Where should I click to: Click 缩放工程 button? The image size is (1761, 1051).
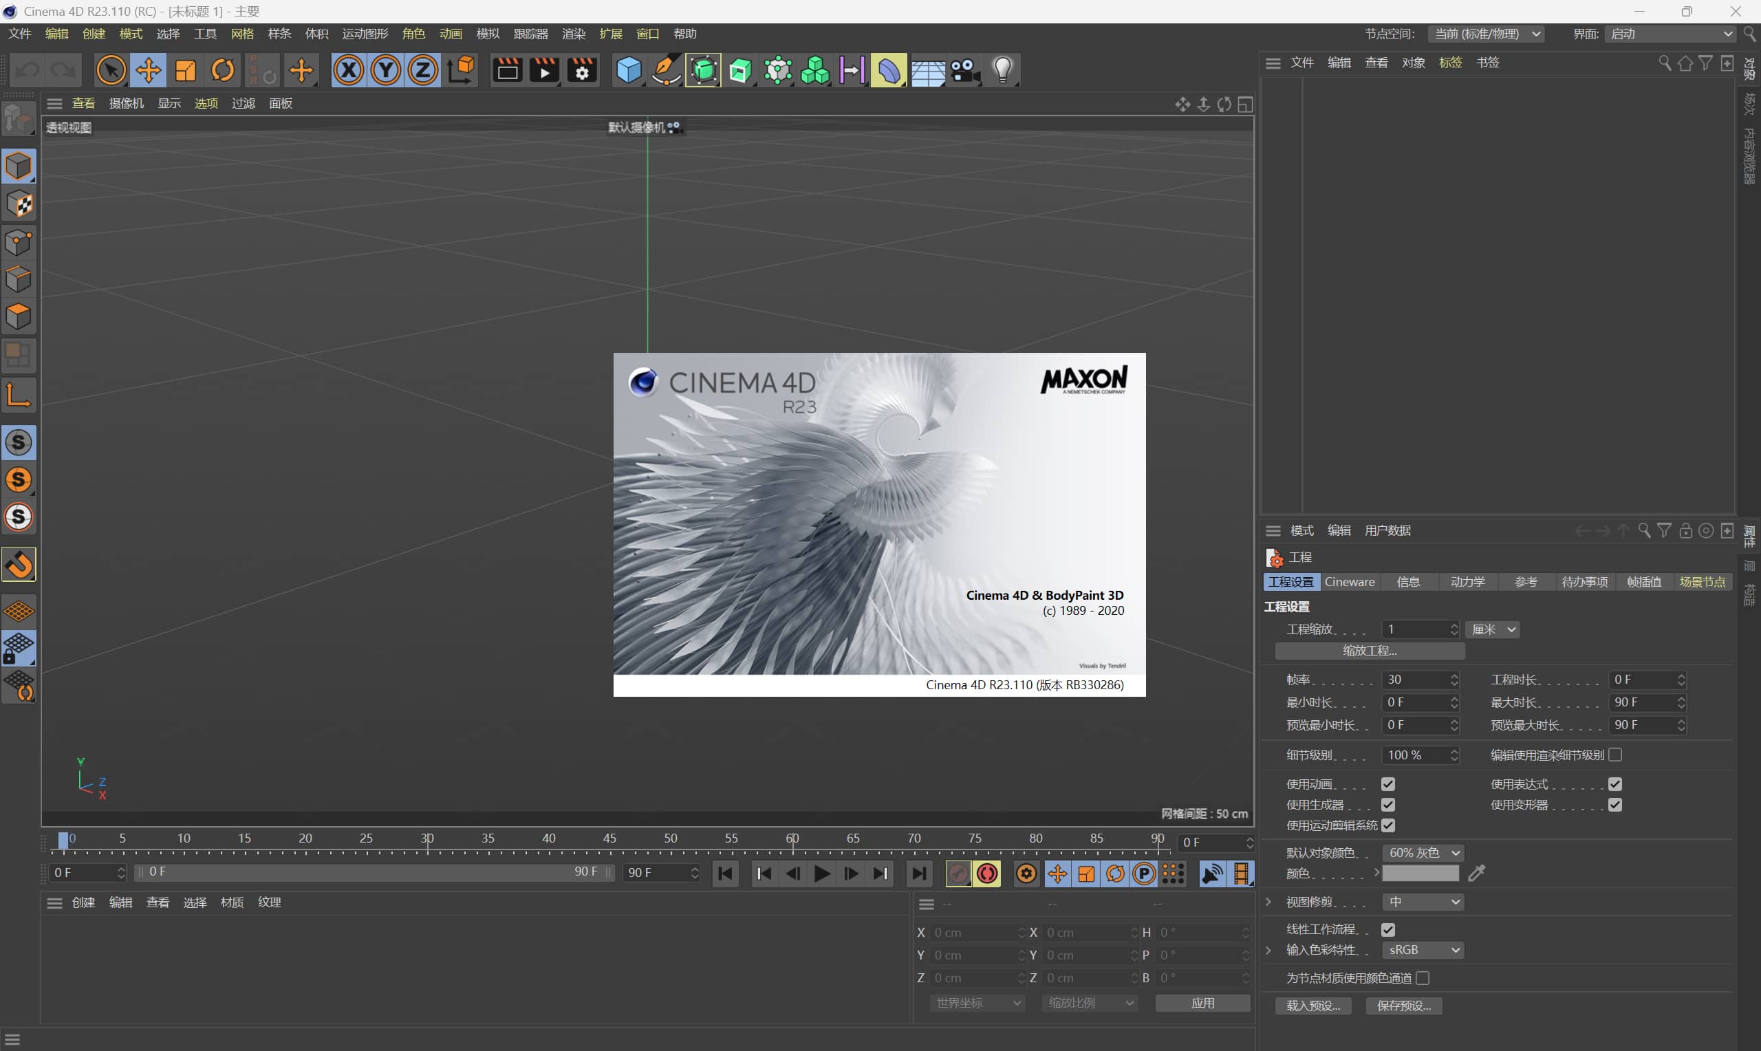[1370, 650]
